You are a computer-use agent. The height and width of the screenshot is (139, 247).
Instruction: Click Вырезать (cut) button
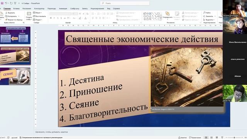[10, 13]
